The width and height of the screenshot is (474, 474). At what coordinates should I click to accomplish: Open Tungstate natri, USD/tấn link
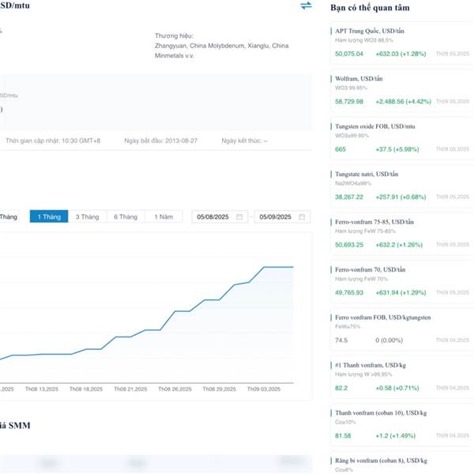click(367, 174)
